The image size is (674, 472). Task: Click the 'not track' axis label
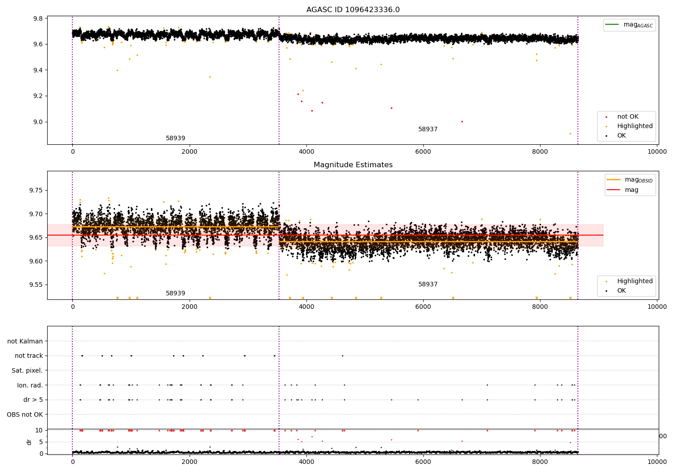click(29, 356)
